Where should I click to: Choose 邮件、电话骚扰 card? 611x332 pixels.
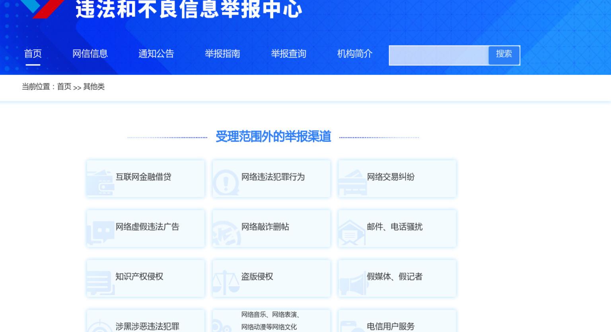pyautogui.click(x=397, y=228)
